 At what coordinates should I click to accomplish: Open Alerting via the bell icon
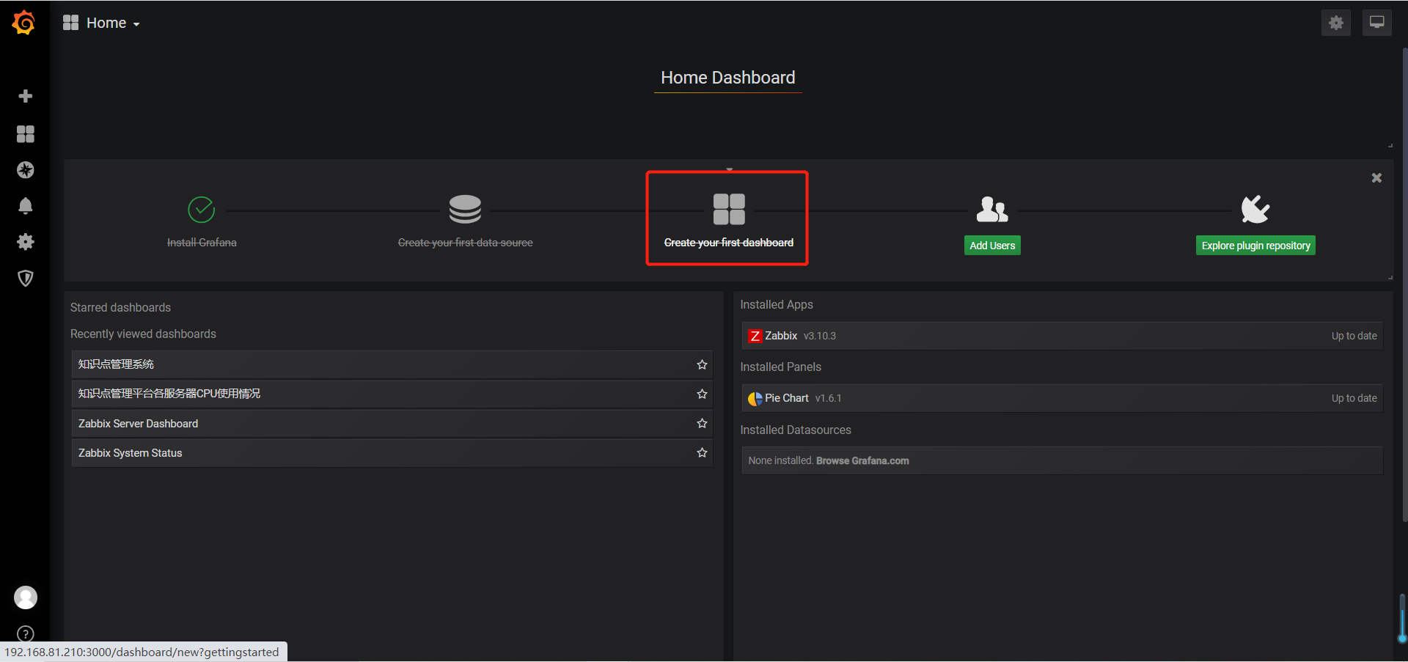coord(25,206)
